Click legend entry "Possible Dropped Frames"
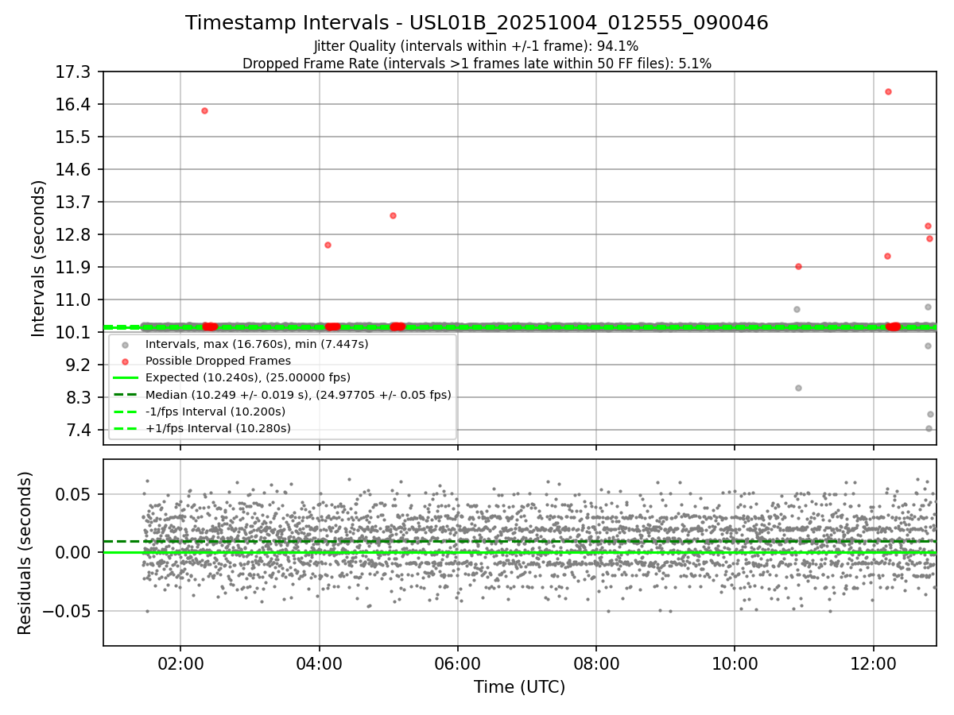The image size is (954, 715). (218, 361)
